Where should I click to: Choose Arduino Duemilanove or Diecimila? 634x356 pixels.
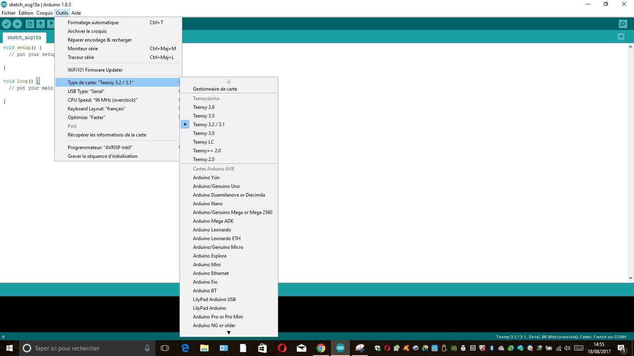coord(229,195)
